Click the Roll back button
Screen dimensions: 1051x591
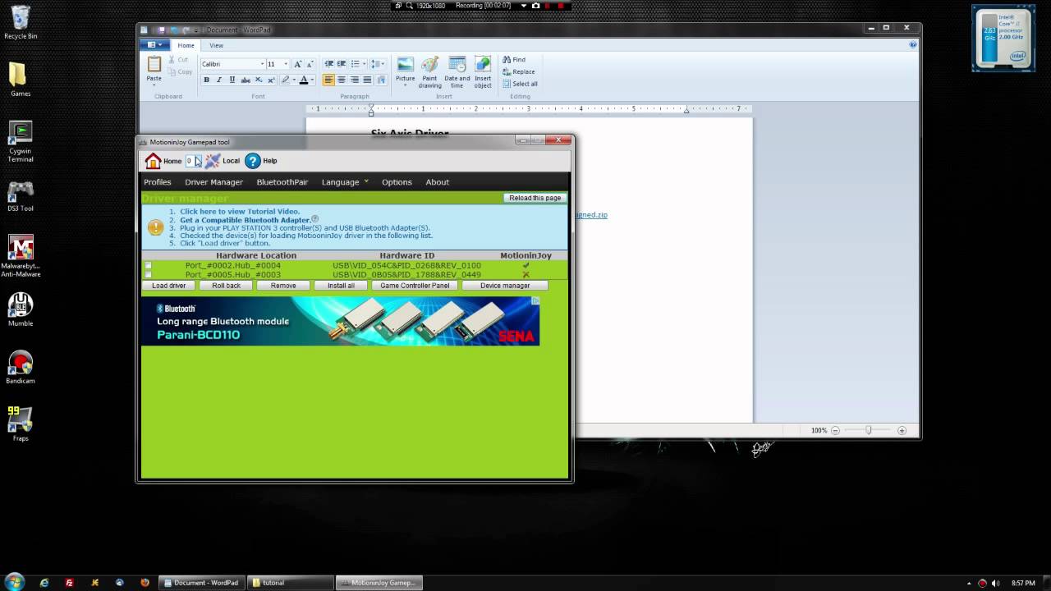click(227, 286)
